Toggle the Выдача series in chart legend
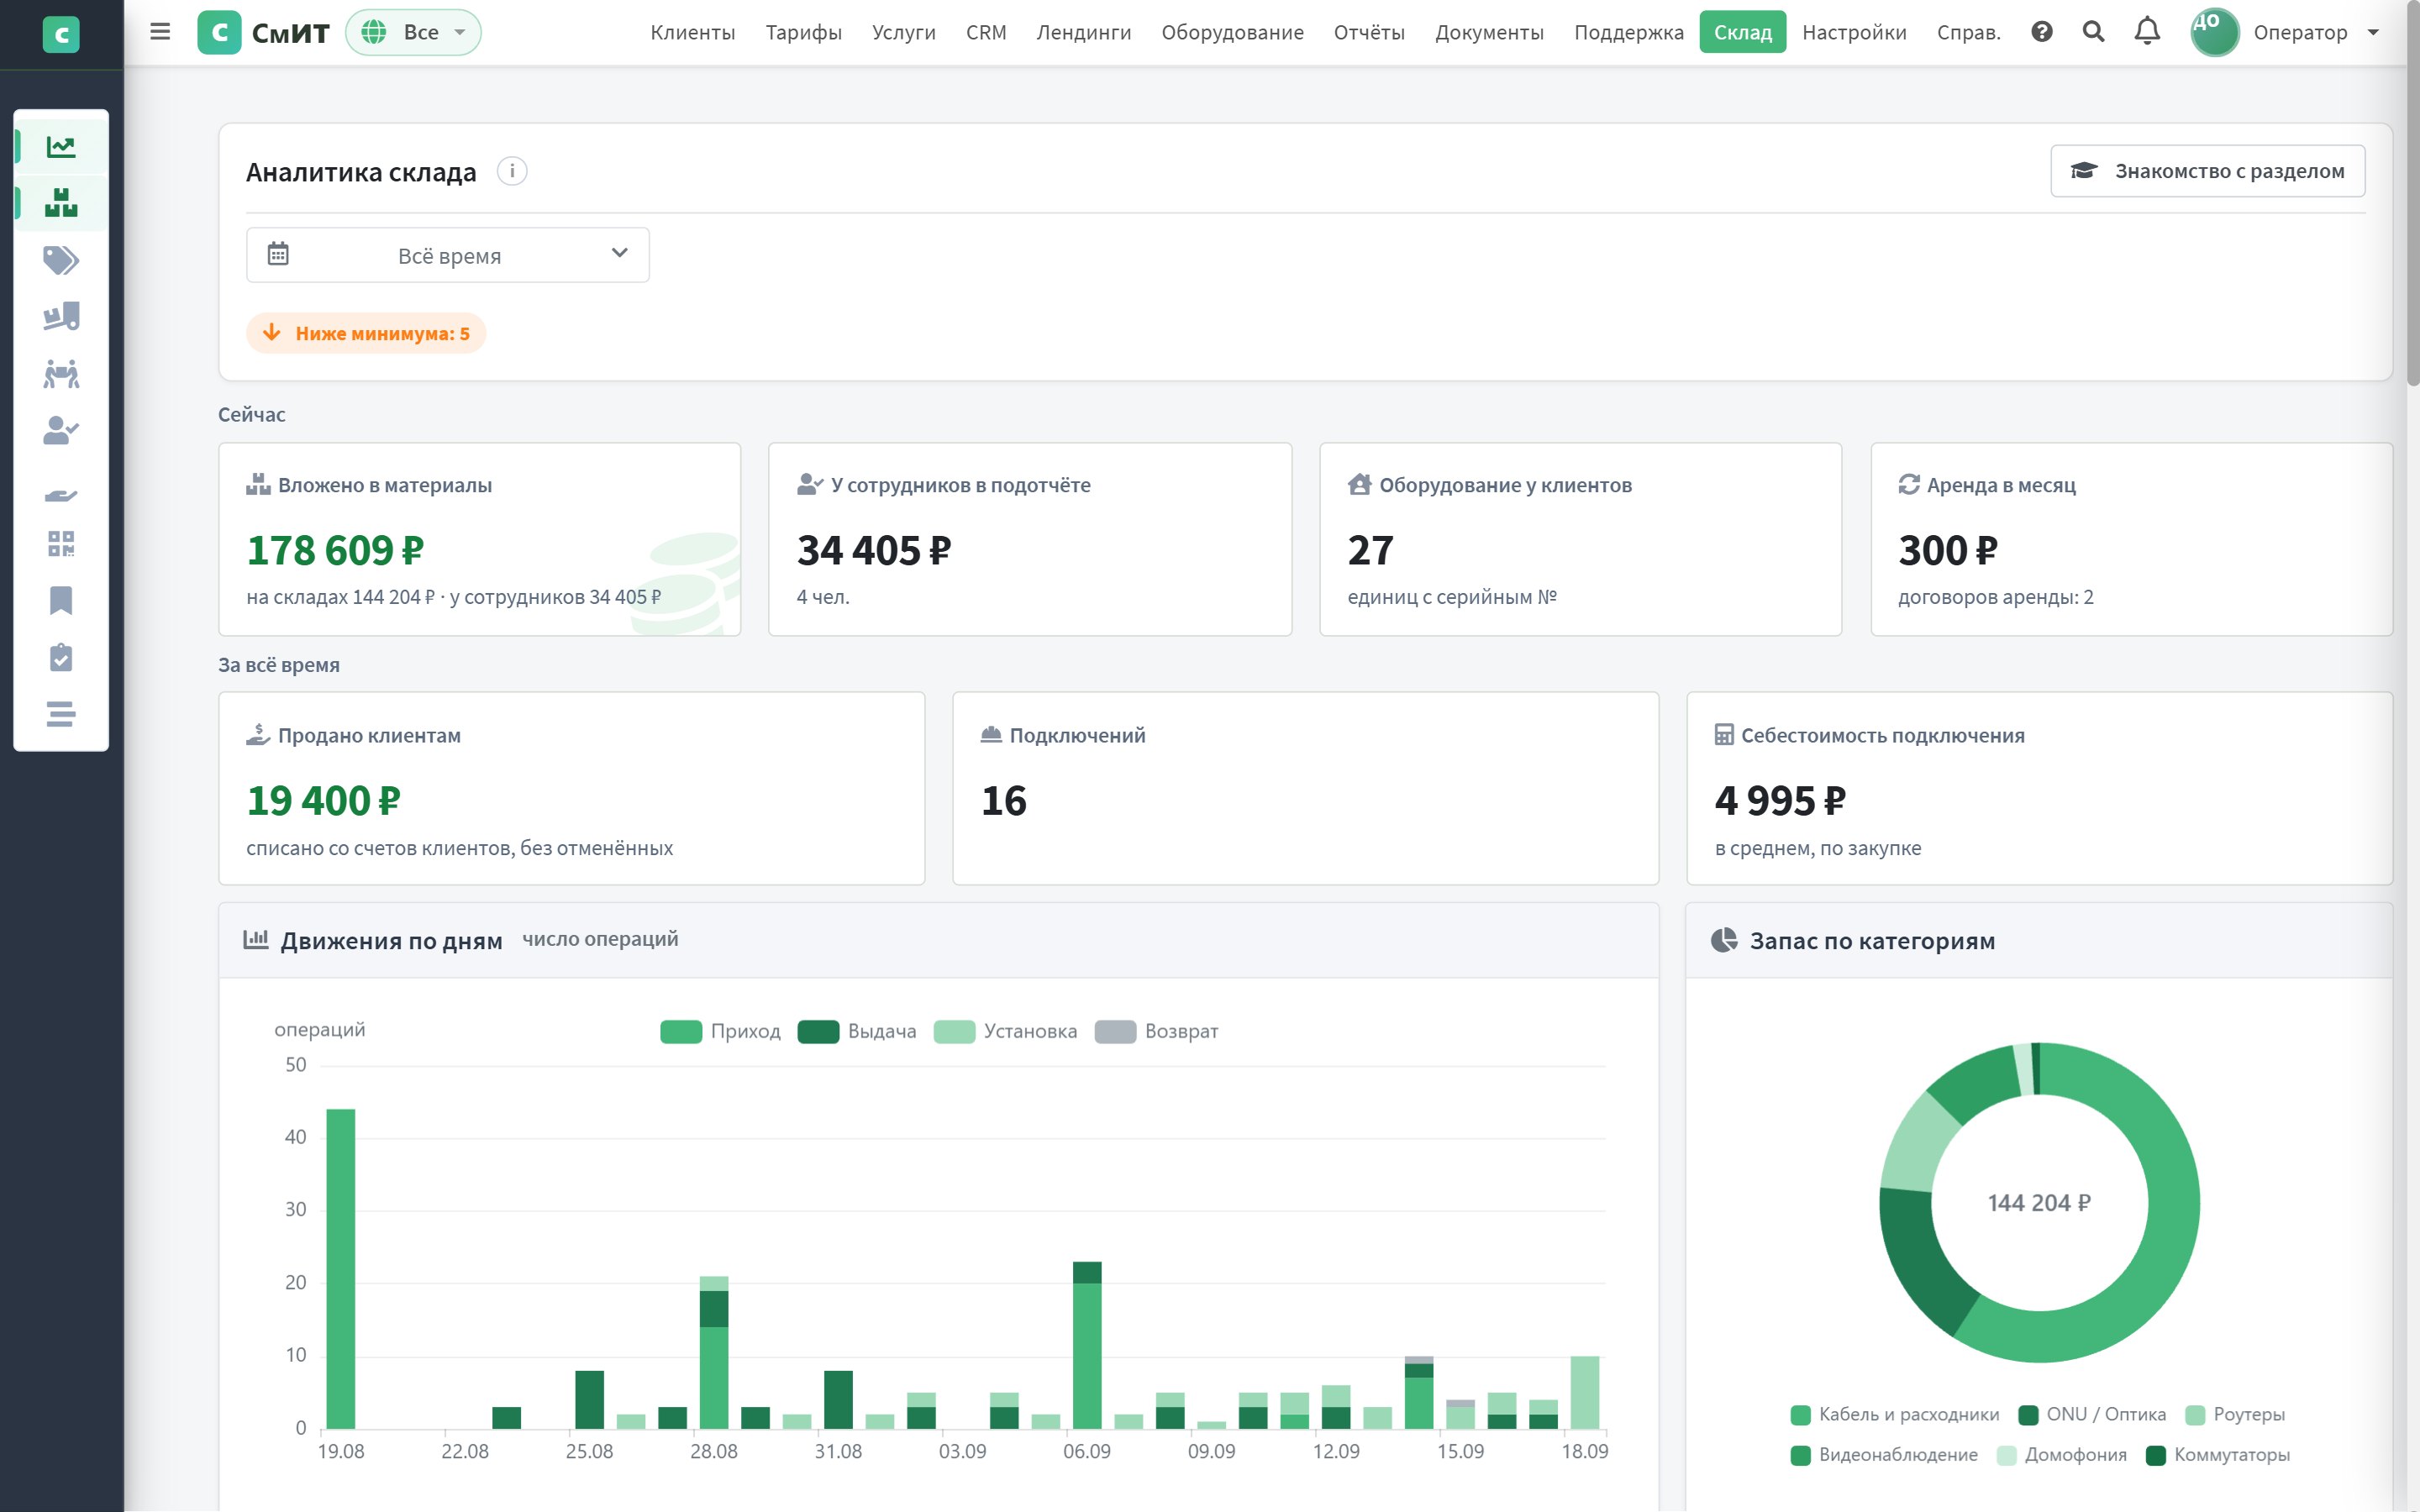Viewport: 2420px width, 1512px height. [x=857, y=1031]
